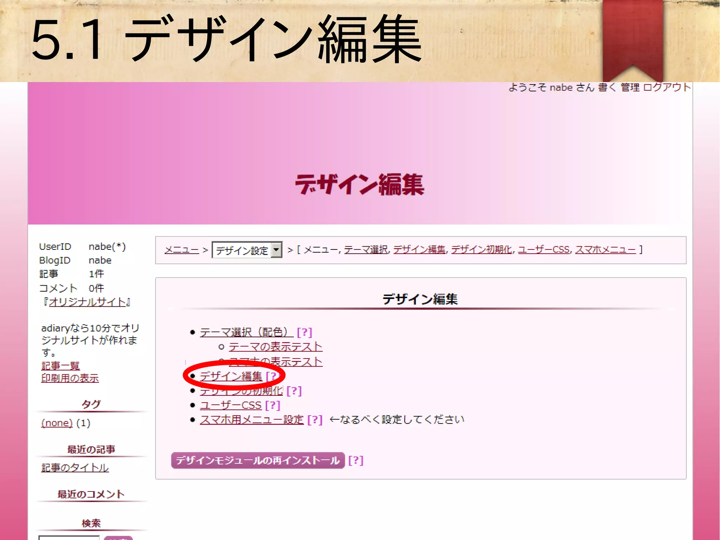Open the テーマ選択（配色） list link

pos(246,332)
